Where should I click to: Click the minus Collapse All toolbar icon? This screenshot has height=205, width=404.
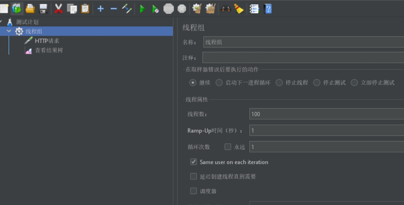pos(114,9)
